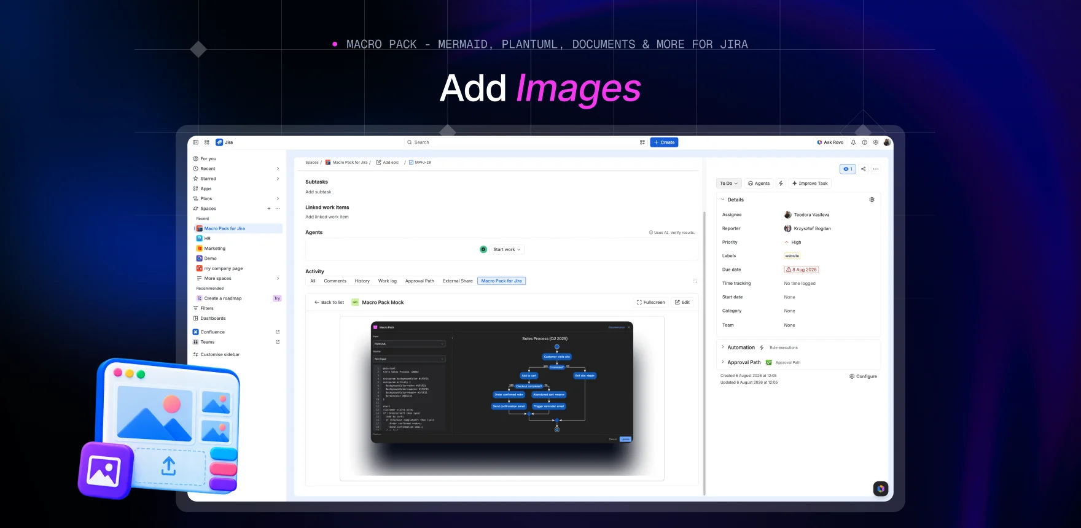Open the Details panel gear icon

pos(872,200)
